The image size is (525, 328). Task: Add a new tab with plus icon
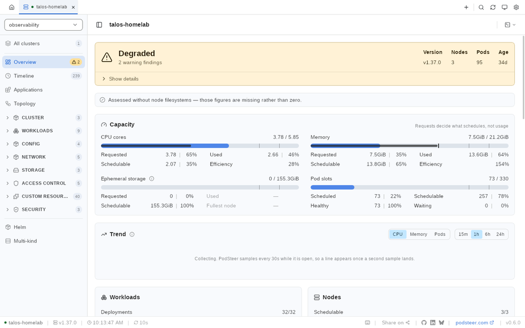click(466, 7)
